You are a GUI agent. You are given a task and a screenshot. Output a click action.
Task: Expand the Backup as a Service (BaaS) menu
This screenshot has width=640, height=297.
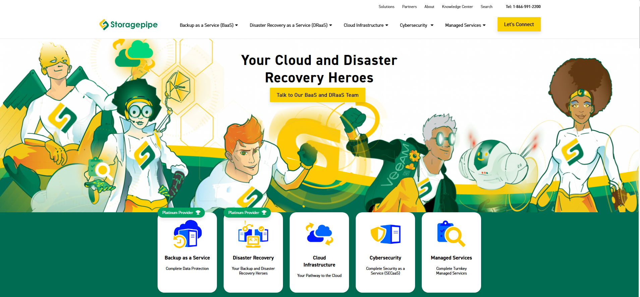[x=209, y=25]
